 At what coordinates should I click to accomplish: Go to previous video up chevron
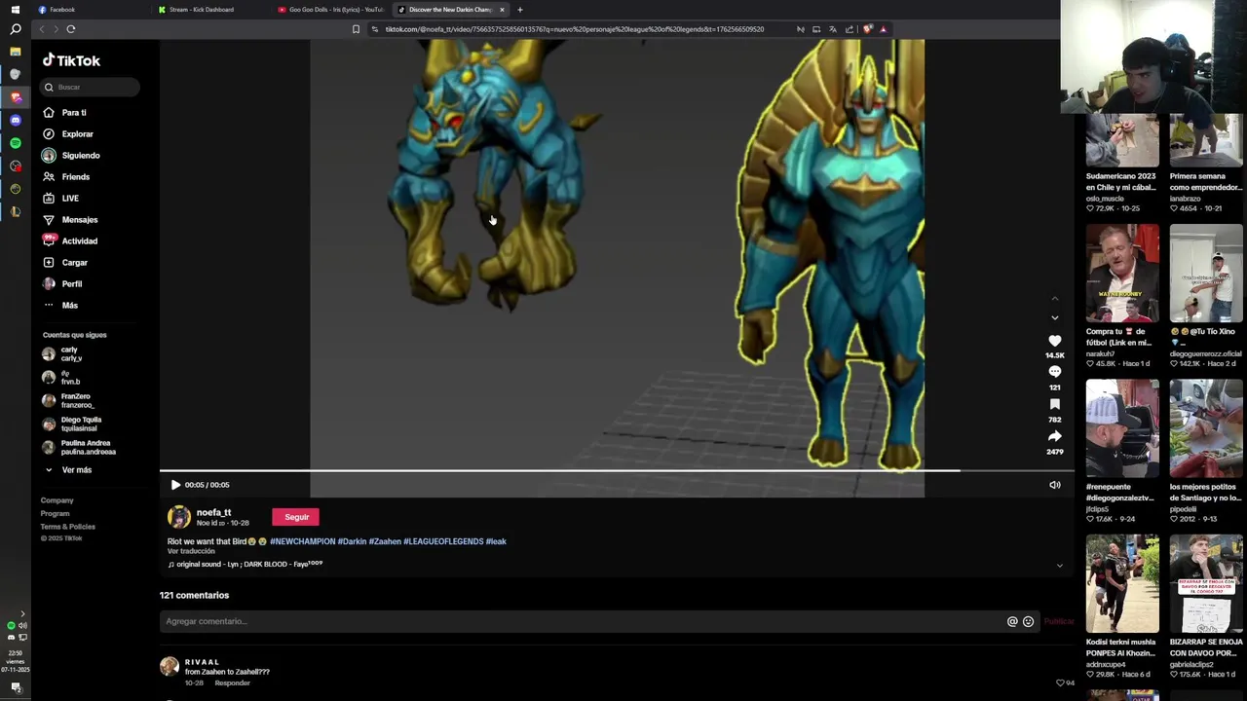point(1054,298)
